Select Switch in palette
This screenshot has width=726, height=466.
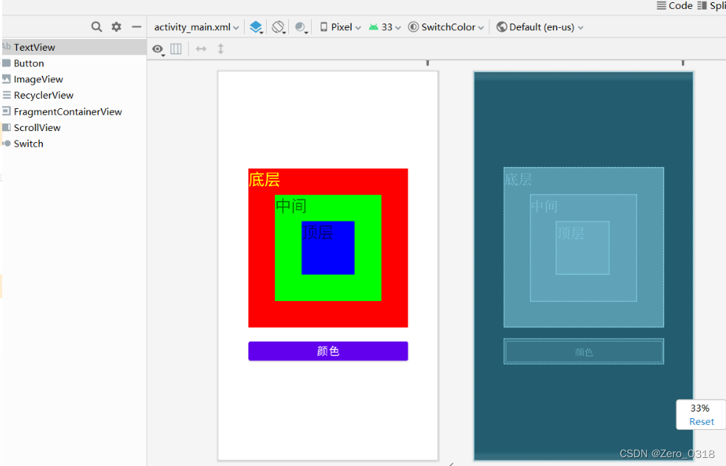74,144
